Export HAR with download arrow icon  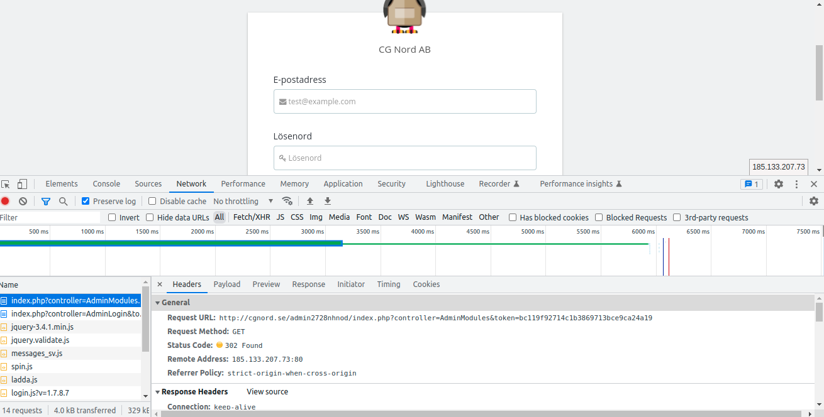click(x=328, y=201)
